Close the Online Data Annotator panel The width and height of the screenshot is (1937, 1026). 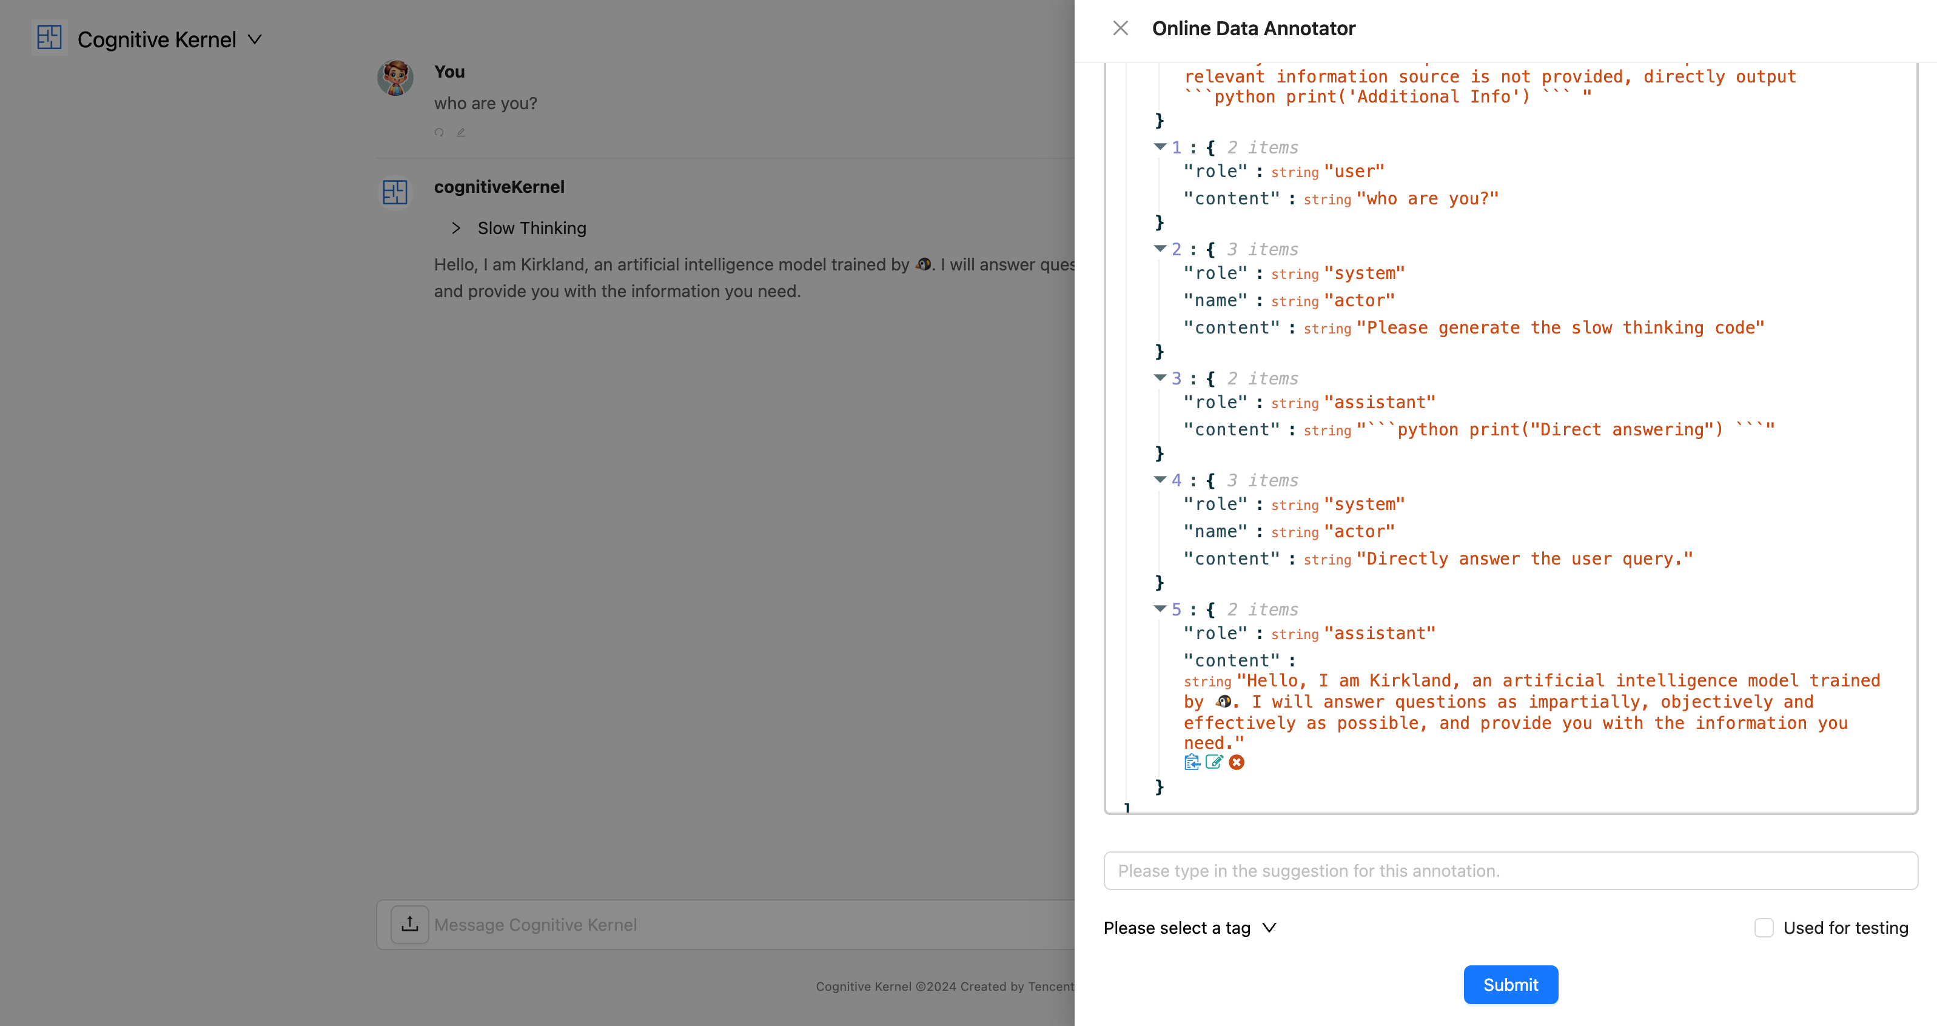tap(1120, 29)
